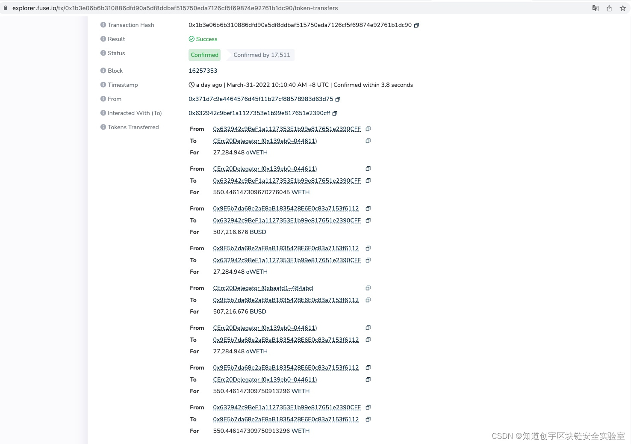Select the transaction hash value text

(300, 25)
